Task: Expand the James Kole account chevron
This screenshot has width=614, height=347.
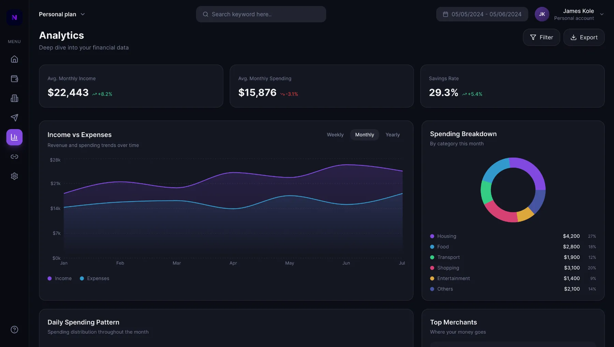Action: [602, 14]
